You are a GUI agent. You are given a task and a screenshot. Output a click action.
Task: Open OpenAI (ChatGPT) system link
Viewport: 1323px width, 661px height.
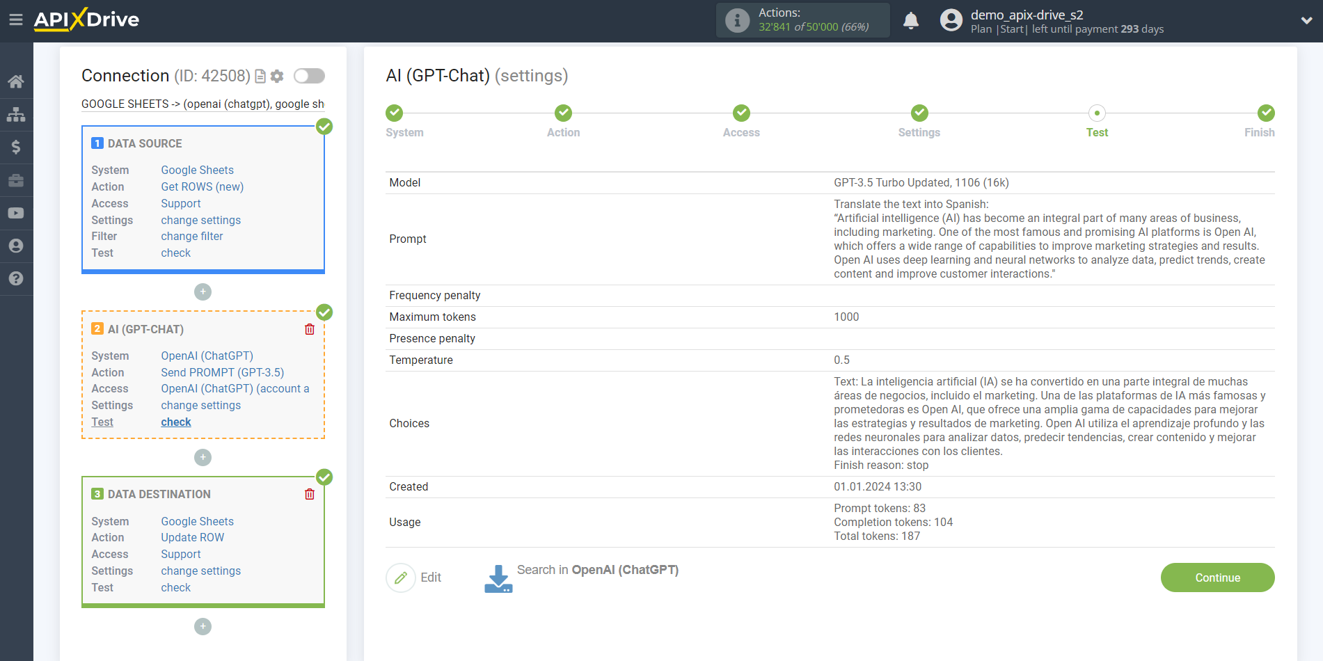tap(207, 356)
